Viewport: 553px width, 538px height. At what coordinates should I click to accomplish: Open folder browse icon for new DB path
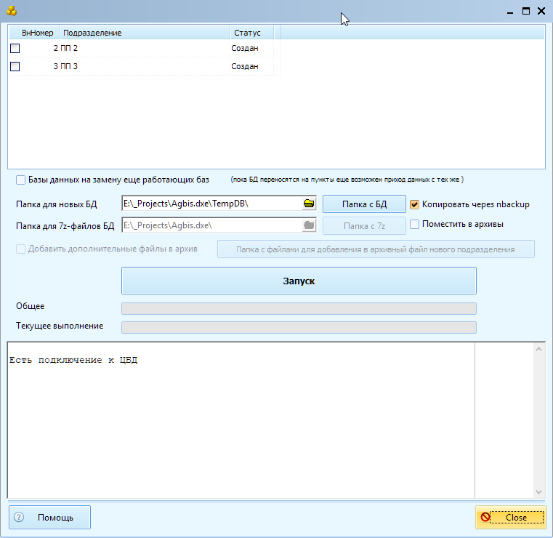309,204
